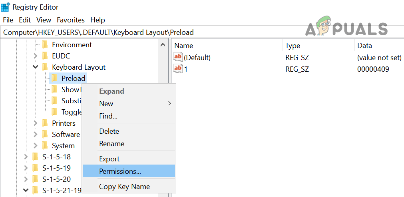This screenshot has width=404, height=197.
Task: Open the Favorites menu
Action: [x=71, y=20]
